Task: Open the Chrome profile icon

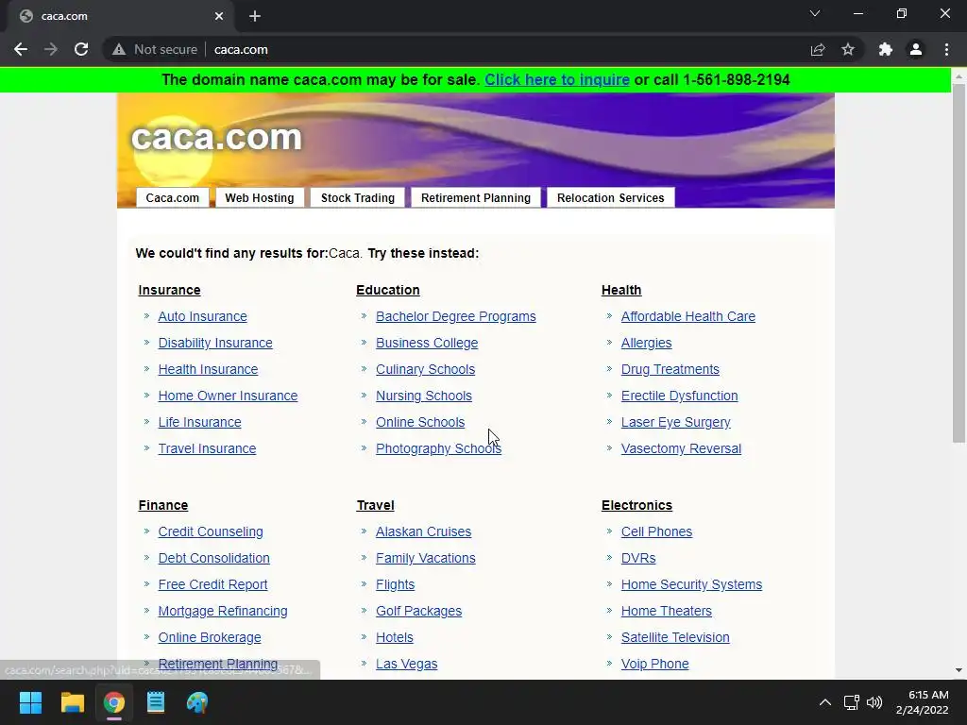Action: pyautogui.click(x=916, y=49)
